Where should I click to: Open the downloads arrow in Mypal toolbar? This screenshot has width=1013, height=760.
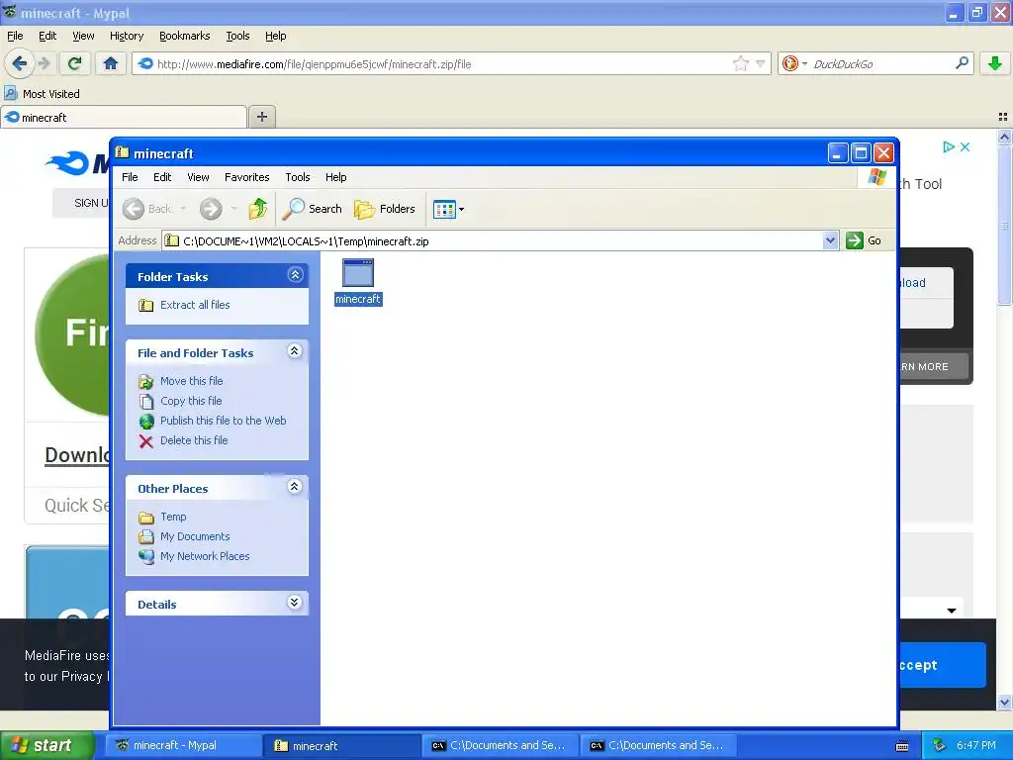[x=995, y=63]
